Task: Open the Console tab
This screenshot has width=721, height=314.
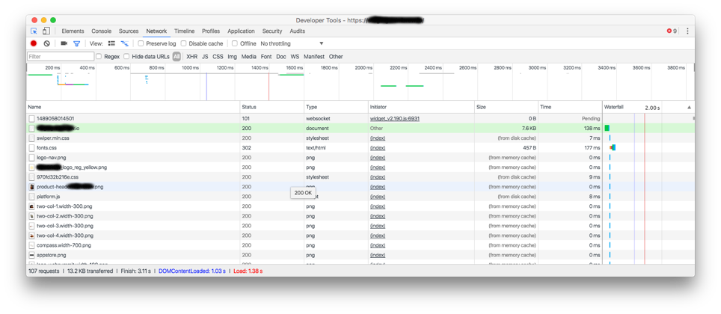Action: [101, 31]
